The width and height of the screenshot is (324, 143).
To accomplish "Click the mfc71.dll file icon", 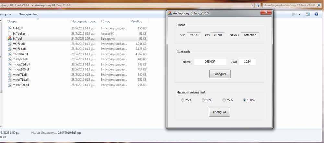I will pyautogui.click(x=9, y=44).
